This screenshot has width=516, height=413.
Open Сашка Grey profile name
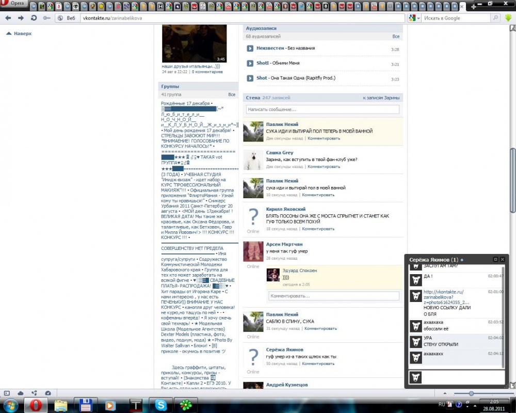(x=279, y=152)
